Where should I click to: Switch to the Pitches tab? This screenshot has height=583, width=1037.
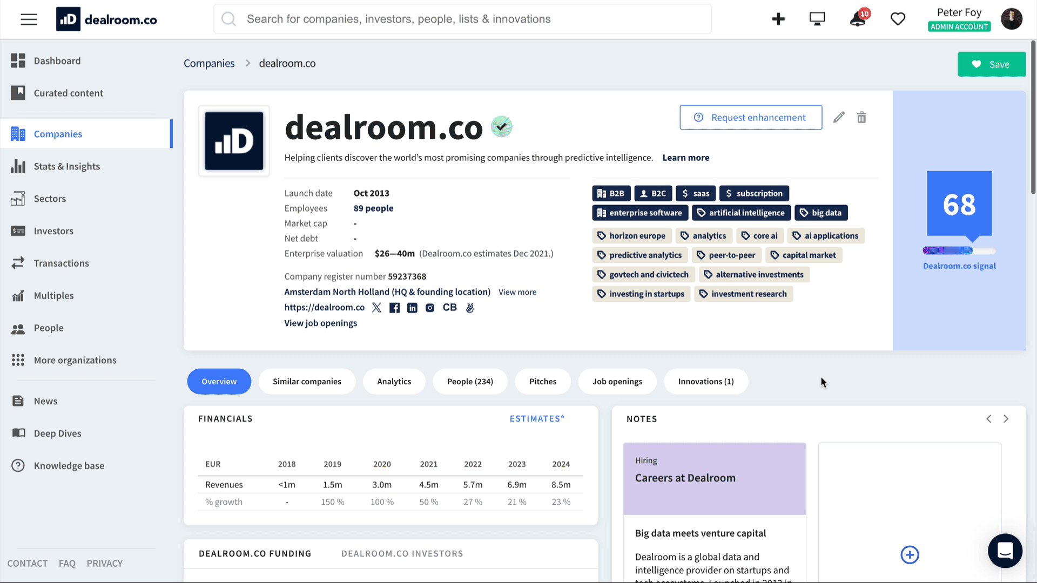click(543, 382)
